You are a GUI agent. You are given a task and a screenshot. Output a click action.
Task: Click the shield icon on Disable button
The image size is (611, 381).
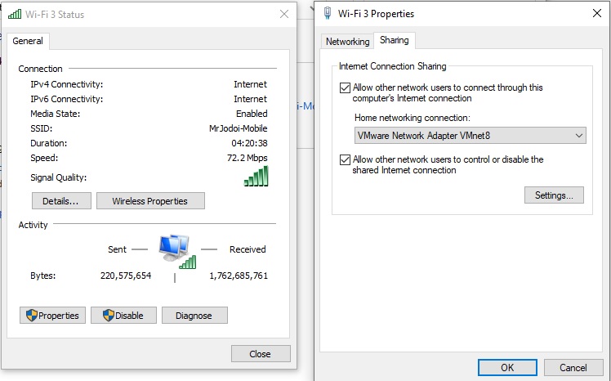(x=108, y=316)
